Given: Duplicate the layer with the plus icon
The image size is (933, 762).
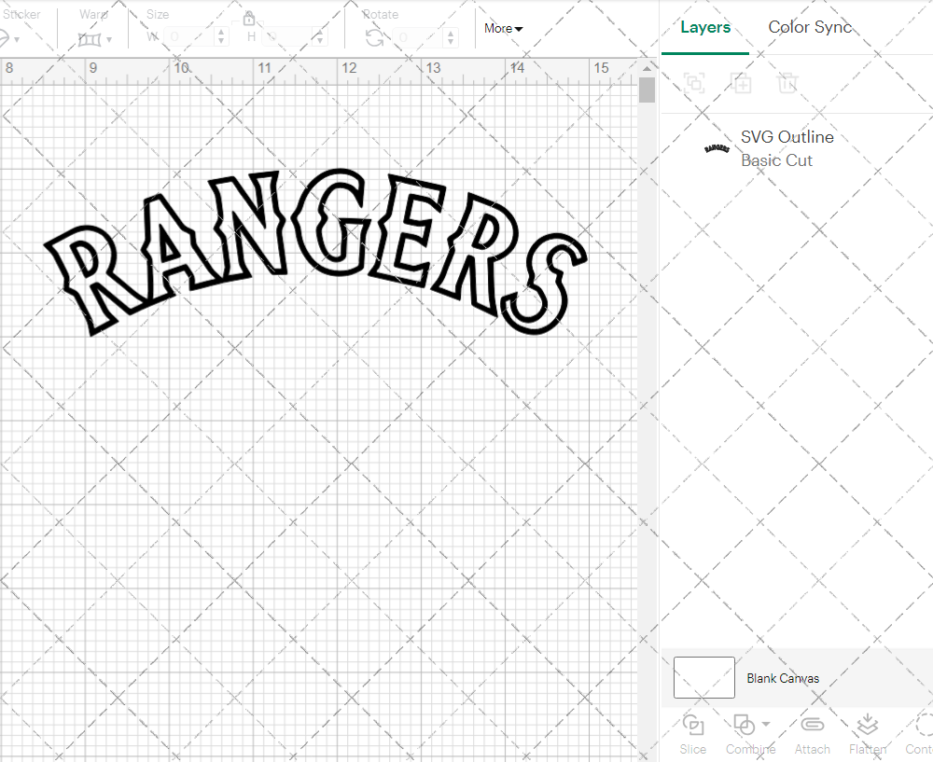Looking at the screenshot, I should pos(742,83).
